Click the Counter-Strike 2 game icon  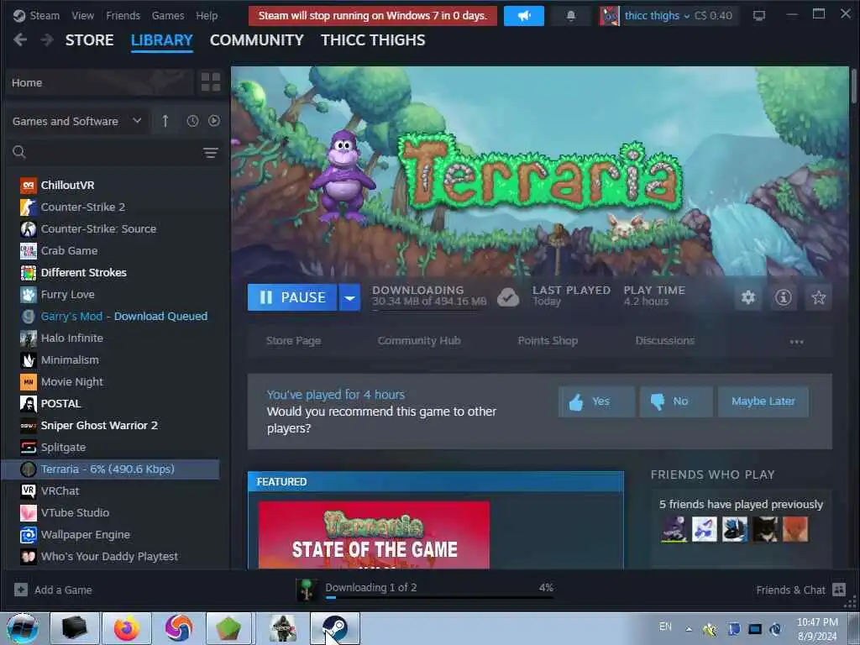click(x=29, y=207)
